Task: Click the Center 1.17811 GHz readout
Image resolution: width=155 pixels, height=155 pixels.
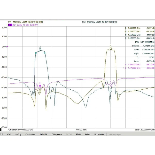Action: pos(143,46)
